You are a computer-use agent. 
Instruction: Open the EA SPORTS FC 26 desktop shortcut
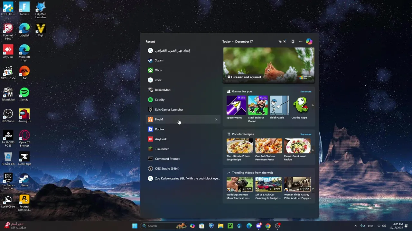[8, 138]
